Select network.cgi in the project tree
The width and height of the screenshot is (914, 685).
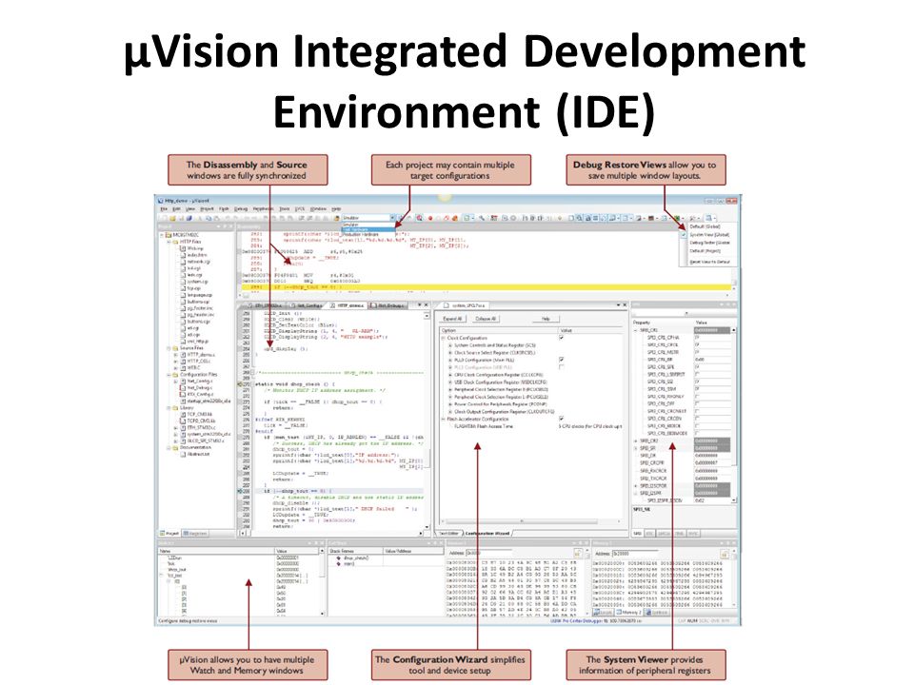coord(198,262)
